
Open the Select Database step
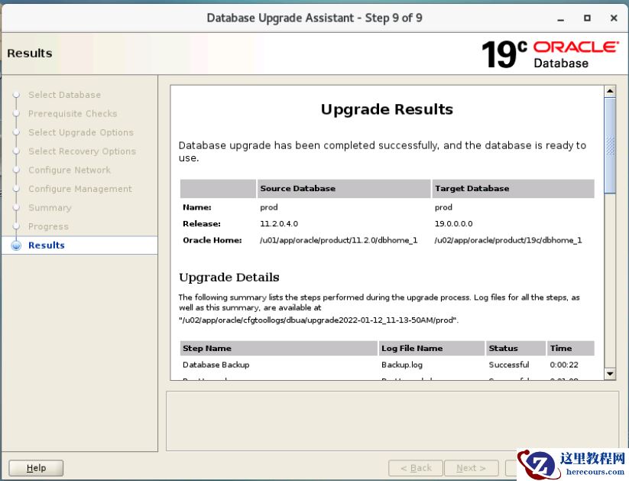coord(65,95)
